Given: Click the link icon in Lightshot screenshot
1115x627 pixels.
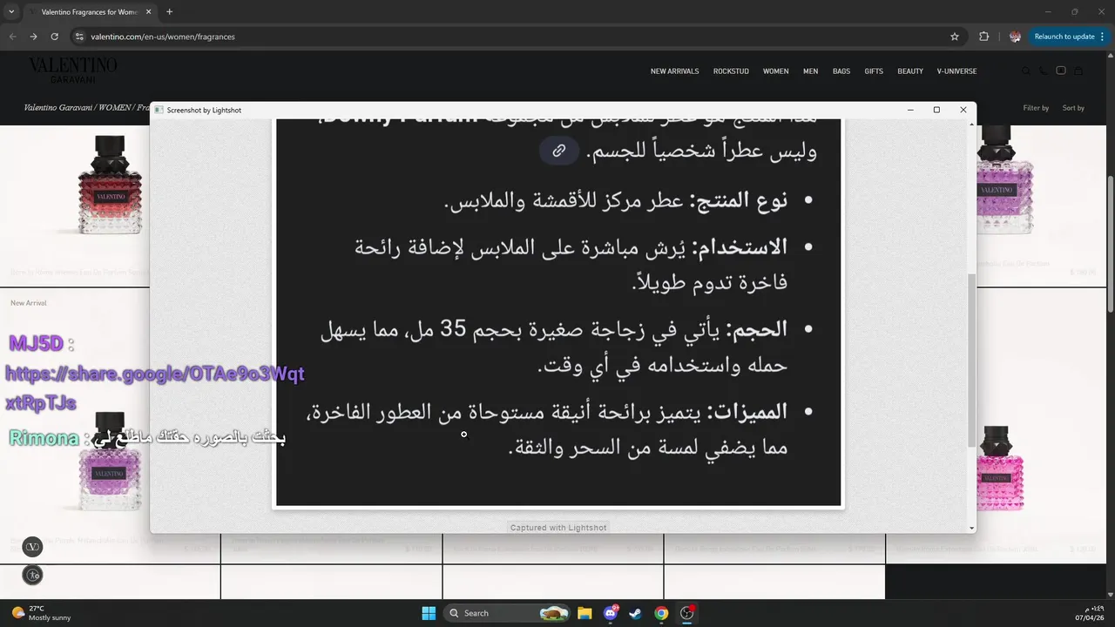Looking at the screenshot, I should click(559, 150).
